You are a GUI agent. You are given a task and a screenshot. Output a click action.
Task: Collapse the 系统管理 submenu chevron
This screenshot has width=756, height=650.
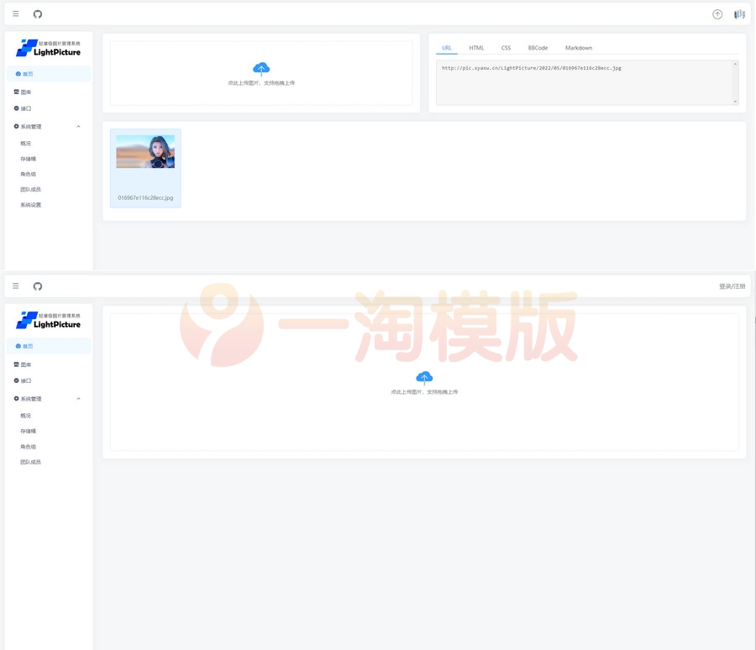[x=80, y=126]
